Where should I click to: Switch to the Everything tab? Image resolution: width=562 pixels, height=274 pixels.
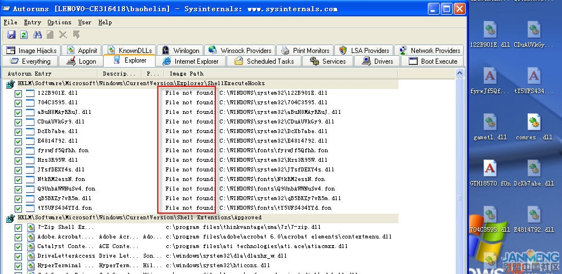30,61
